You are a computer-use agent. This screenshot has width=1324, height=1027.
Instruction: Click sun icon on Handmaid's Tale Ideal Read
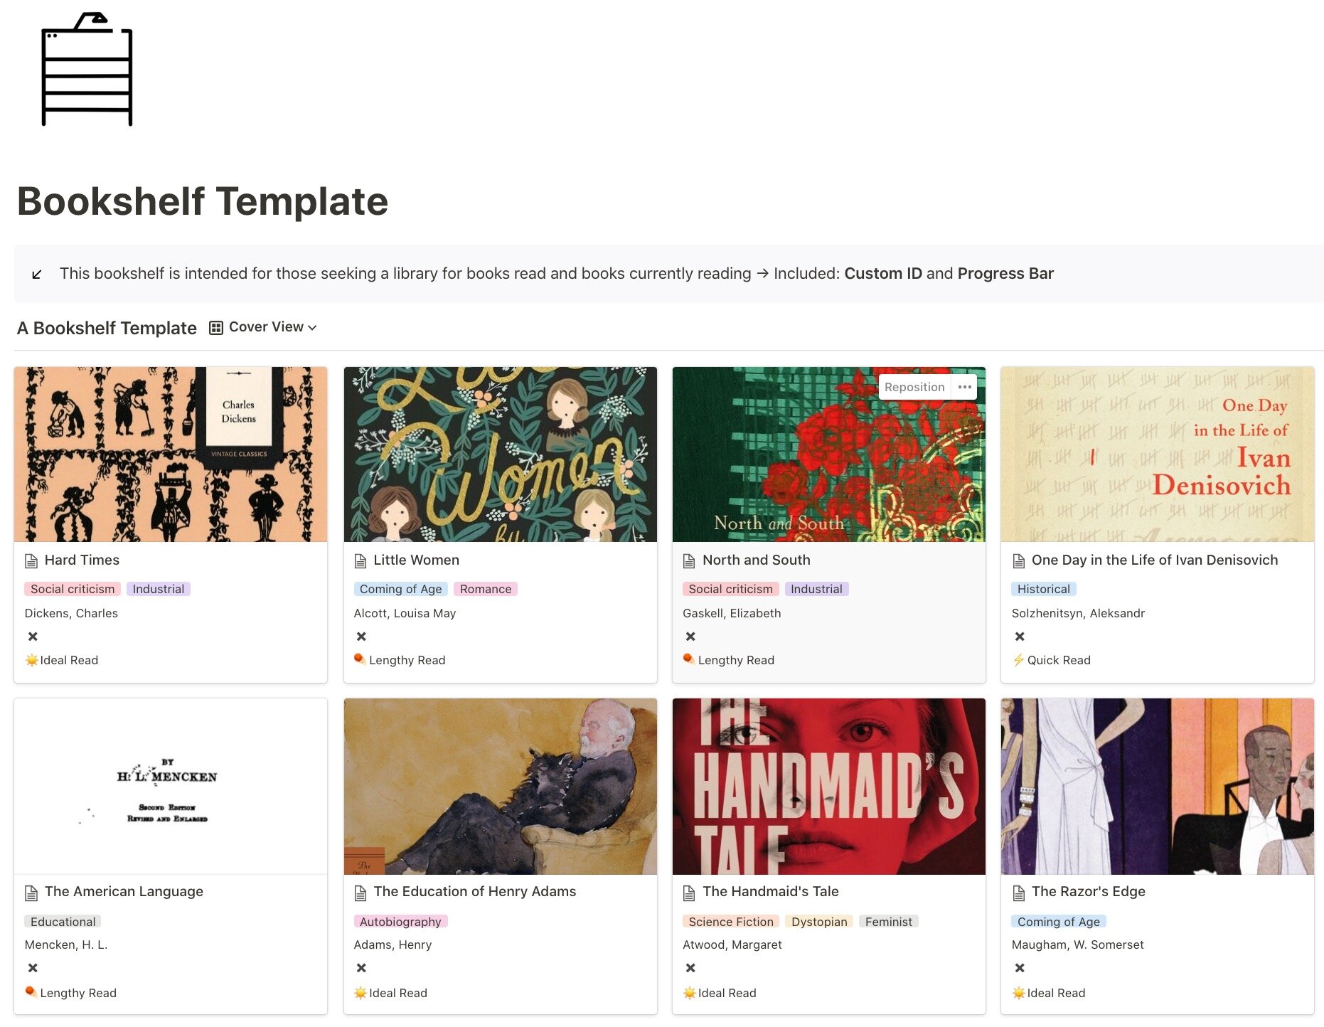(689, 993)
